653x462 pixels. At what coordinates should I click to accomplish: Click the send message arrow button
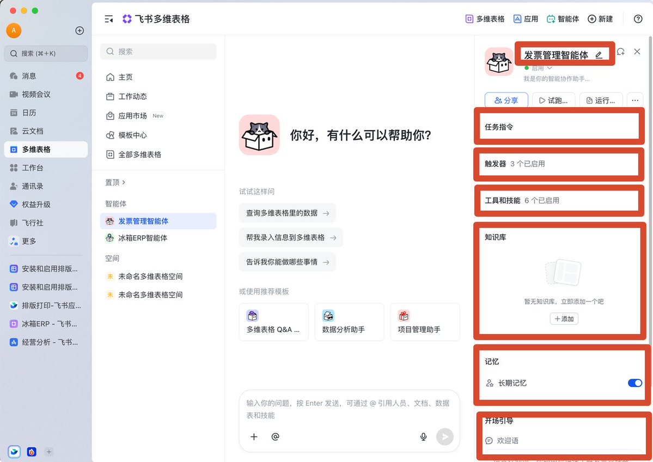pyautogui.click(x=445, y=436)
